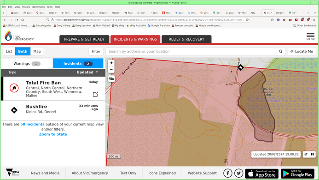The image size is (319, 180).
Task: Switch to List view
Action: click(9, 51)
